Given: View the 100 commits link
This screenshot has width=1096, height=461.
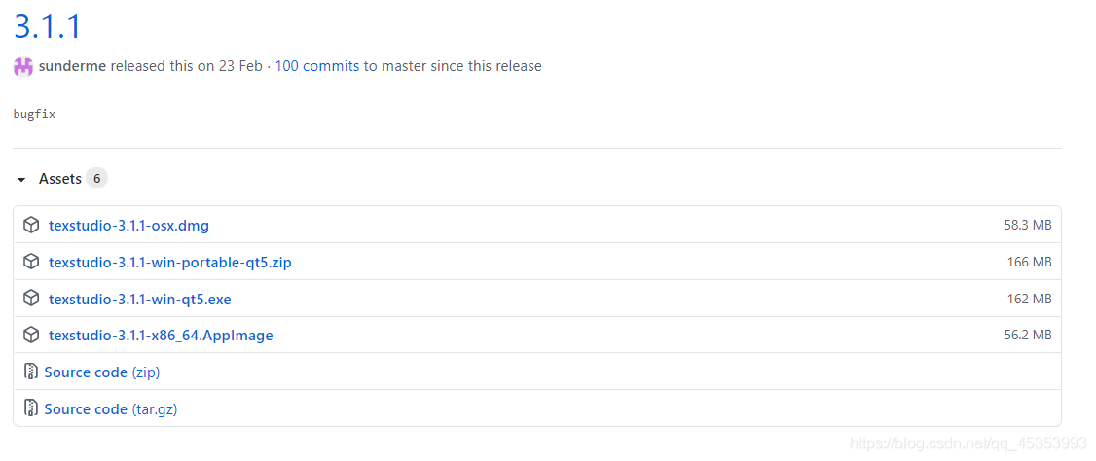Looking at the screenshot, I should [x=317, y=66].
